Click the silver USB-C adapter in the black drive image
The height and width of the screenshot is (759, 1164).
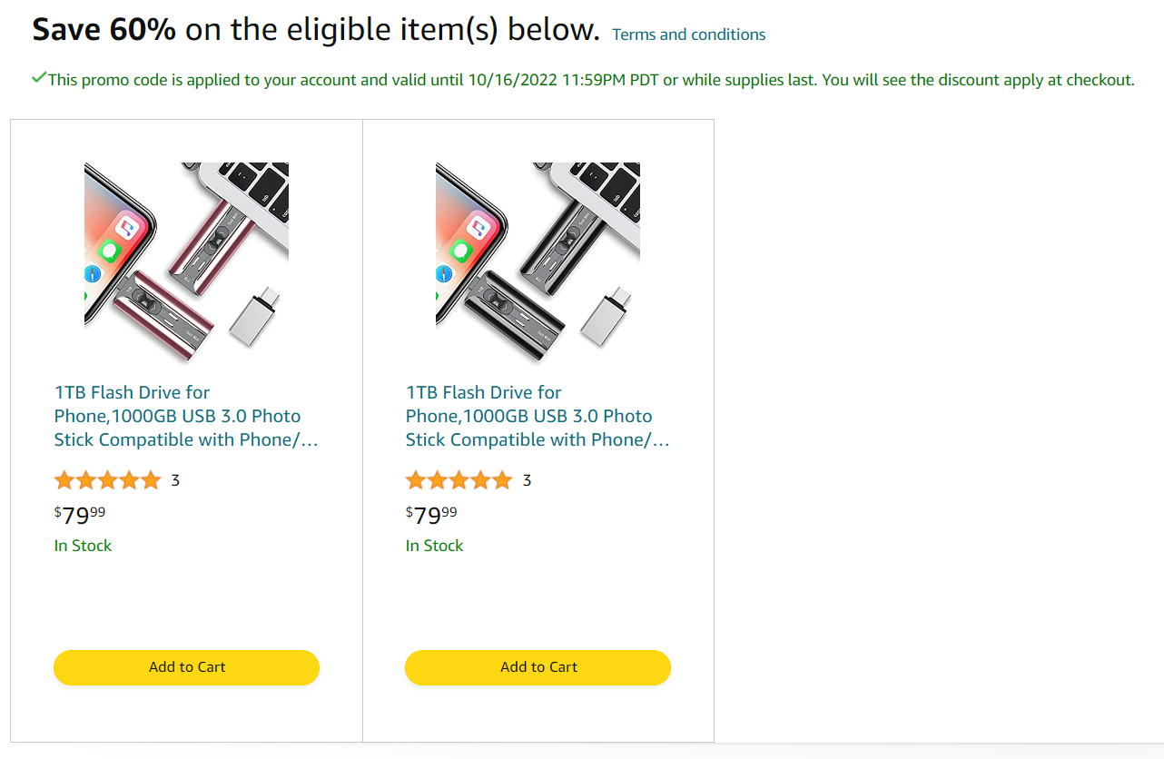[x=605, y=316]
